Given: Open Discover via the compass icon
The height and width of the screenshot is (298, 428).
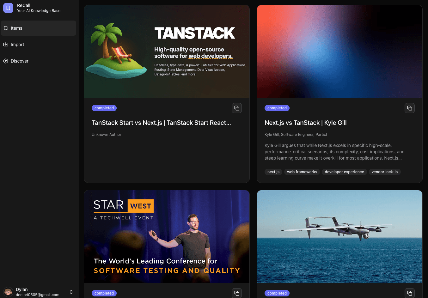Looking at the screenshot, I should pos(5,61).
